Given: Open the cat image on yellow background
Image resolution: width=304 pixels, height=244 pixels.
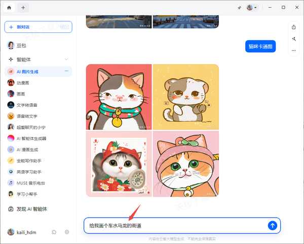Looking at the screenshot, I should 186,97.
